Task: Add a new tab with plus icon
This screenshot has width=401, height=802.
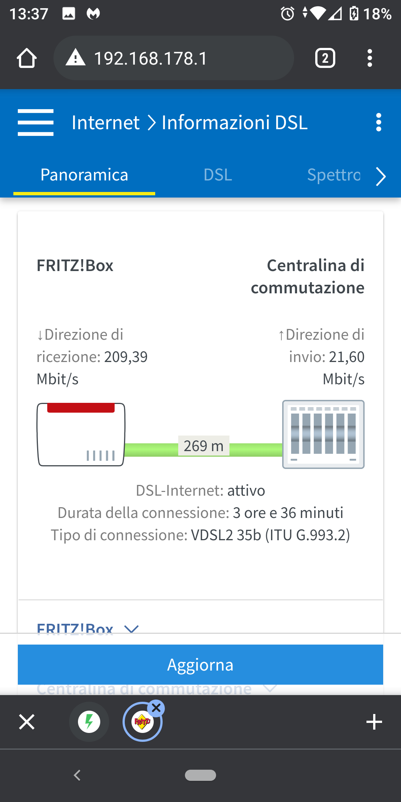Action: tap(374, 722)
